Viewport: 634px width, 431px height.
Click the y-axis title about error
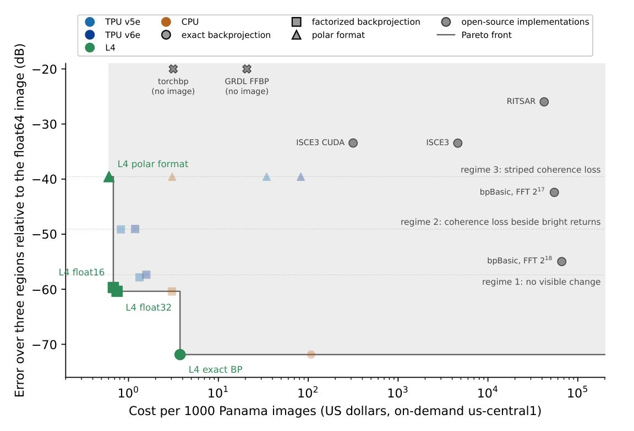click(x=19, y=220)
